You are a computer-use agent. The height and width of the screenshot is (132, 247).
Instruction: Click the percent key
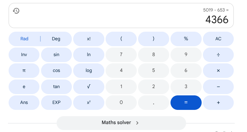(x=186, y=39)
